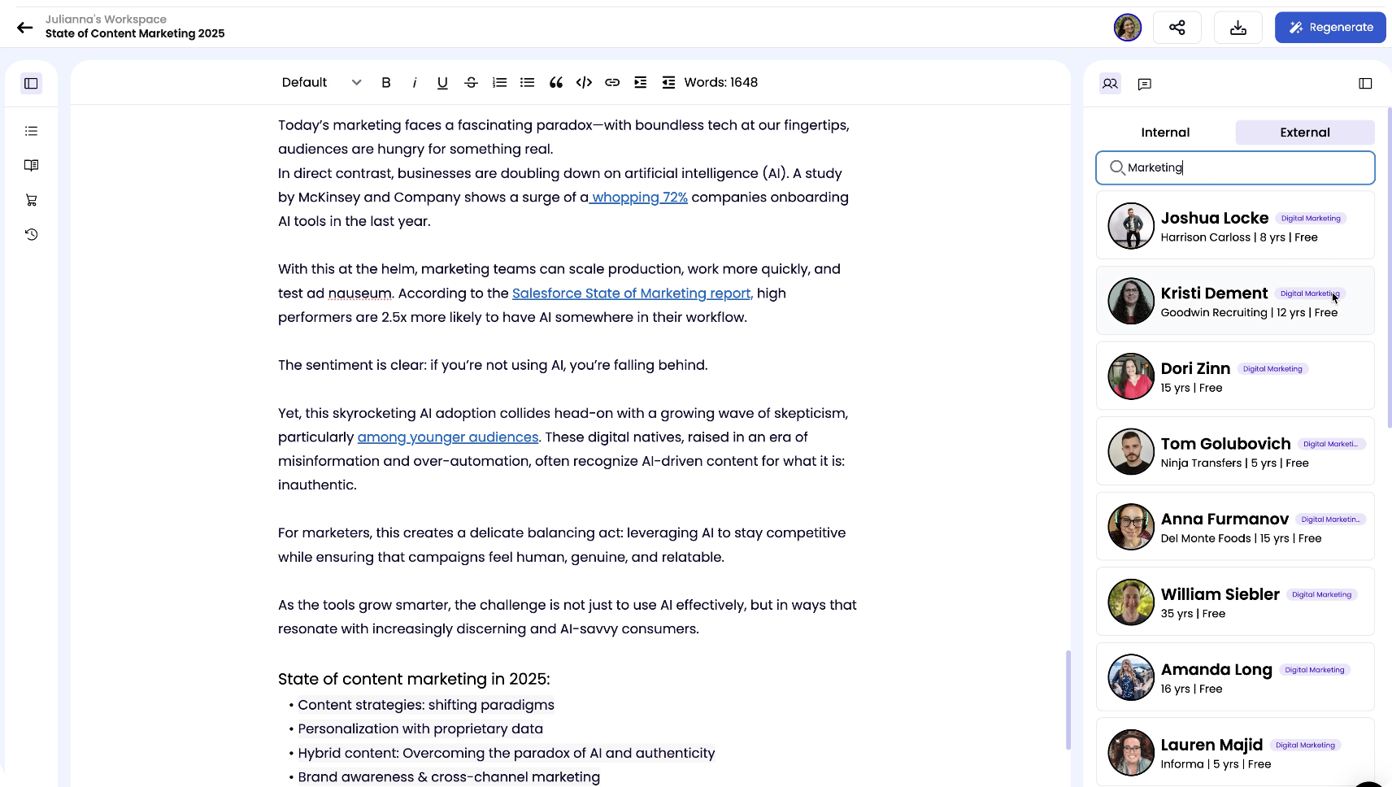Insert a hyperlink from toolbar

coord(612,82)
